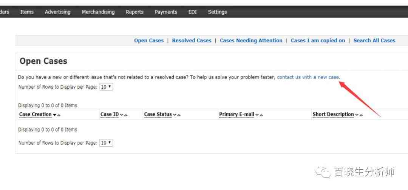Viewport: 408px width, 190px height.
Task: Open the Merchandising menu
Action: click(98, 12)
